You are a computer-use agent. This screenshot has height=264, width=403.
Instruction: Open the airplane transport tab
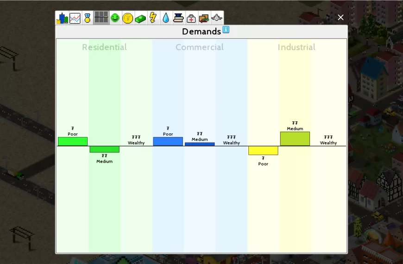217,18
